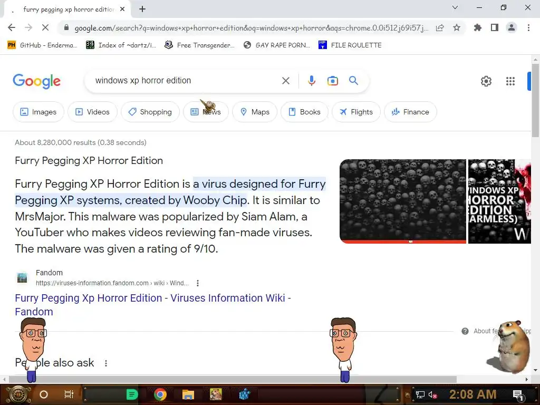Click the About 8,280,000 results text
The height and width of the screenshot is (405, 540).
(x=81, y=142)
